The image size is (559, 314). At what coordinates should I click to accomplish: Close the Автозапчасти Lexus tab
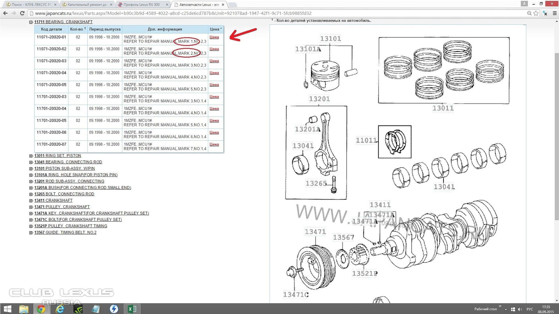(x=223, y=5)
